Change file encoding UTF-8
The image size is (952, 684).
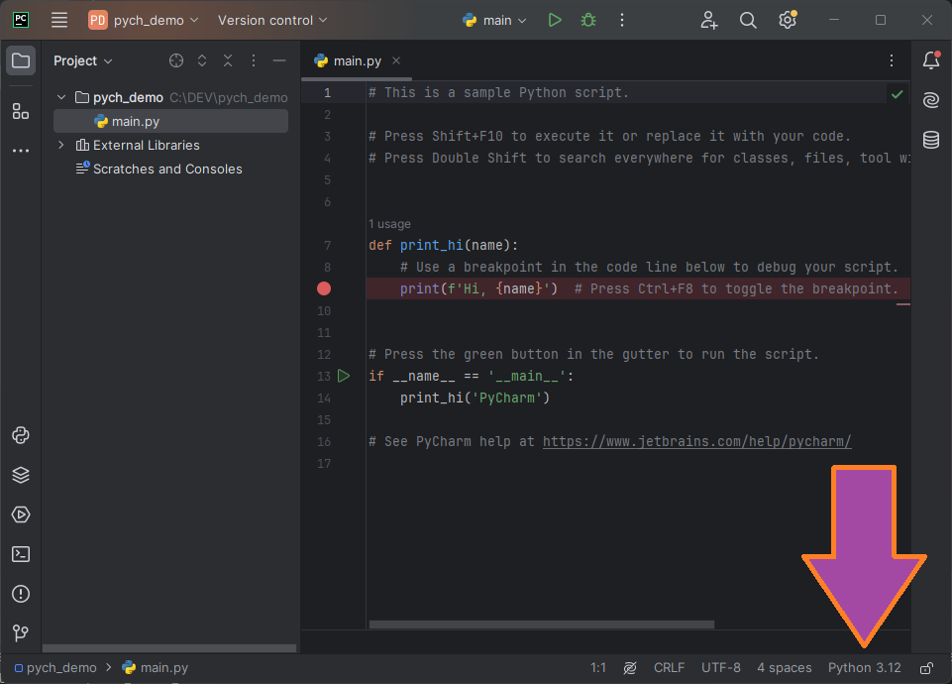(x=720, y=668)
